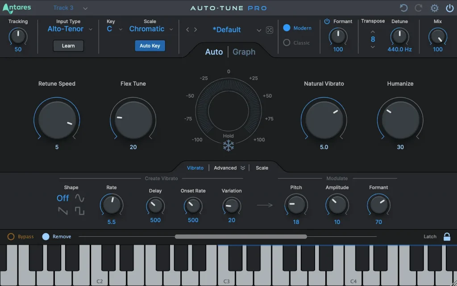Screen dimensions: 457x286
Task: Click the undo arrow icon
Action: pyautogui.click(x=403, y=8)
